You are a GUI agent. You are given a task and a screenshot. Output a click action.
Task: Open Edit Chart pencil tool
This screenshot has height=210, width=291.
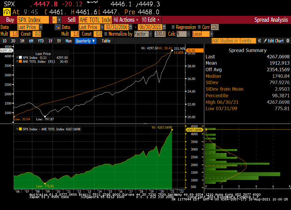tap(265, 41)
